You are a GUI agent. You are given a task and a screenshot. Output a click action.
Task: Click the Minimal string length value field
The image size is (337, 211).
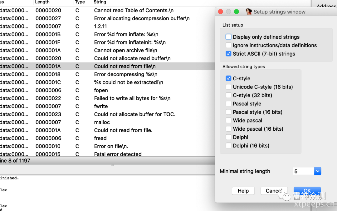point(304,171)
